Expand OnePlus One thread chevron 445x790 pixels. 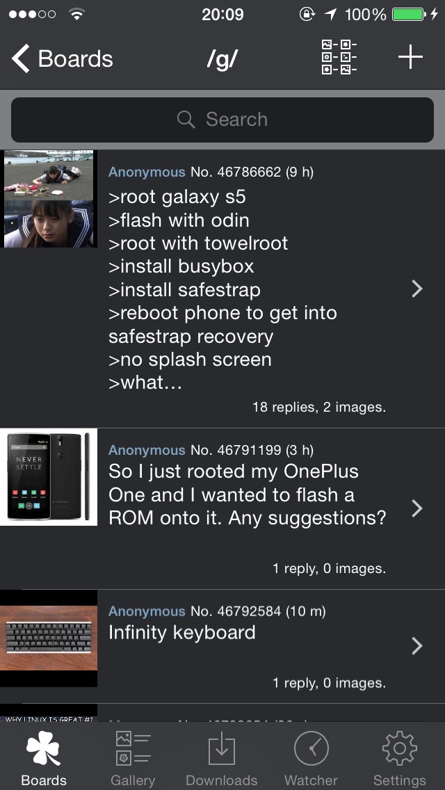tap(416, 508)
